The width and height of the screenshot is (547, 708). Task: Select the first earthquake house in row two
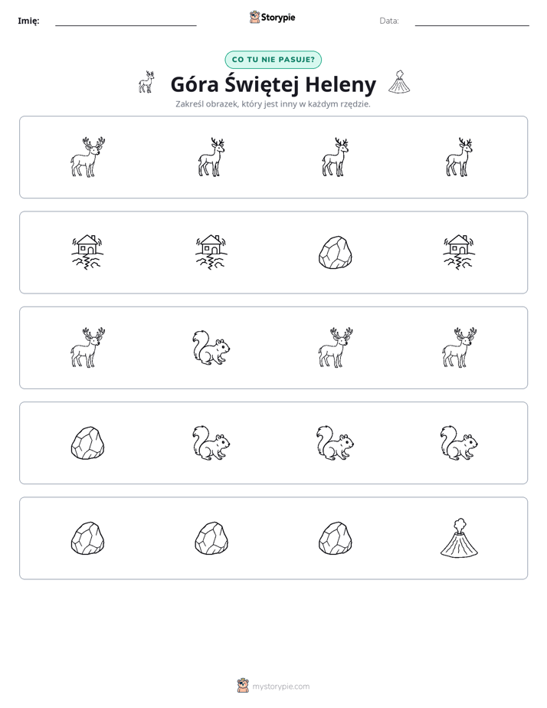pos(87,252)
